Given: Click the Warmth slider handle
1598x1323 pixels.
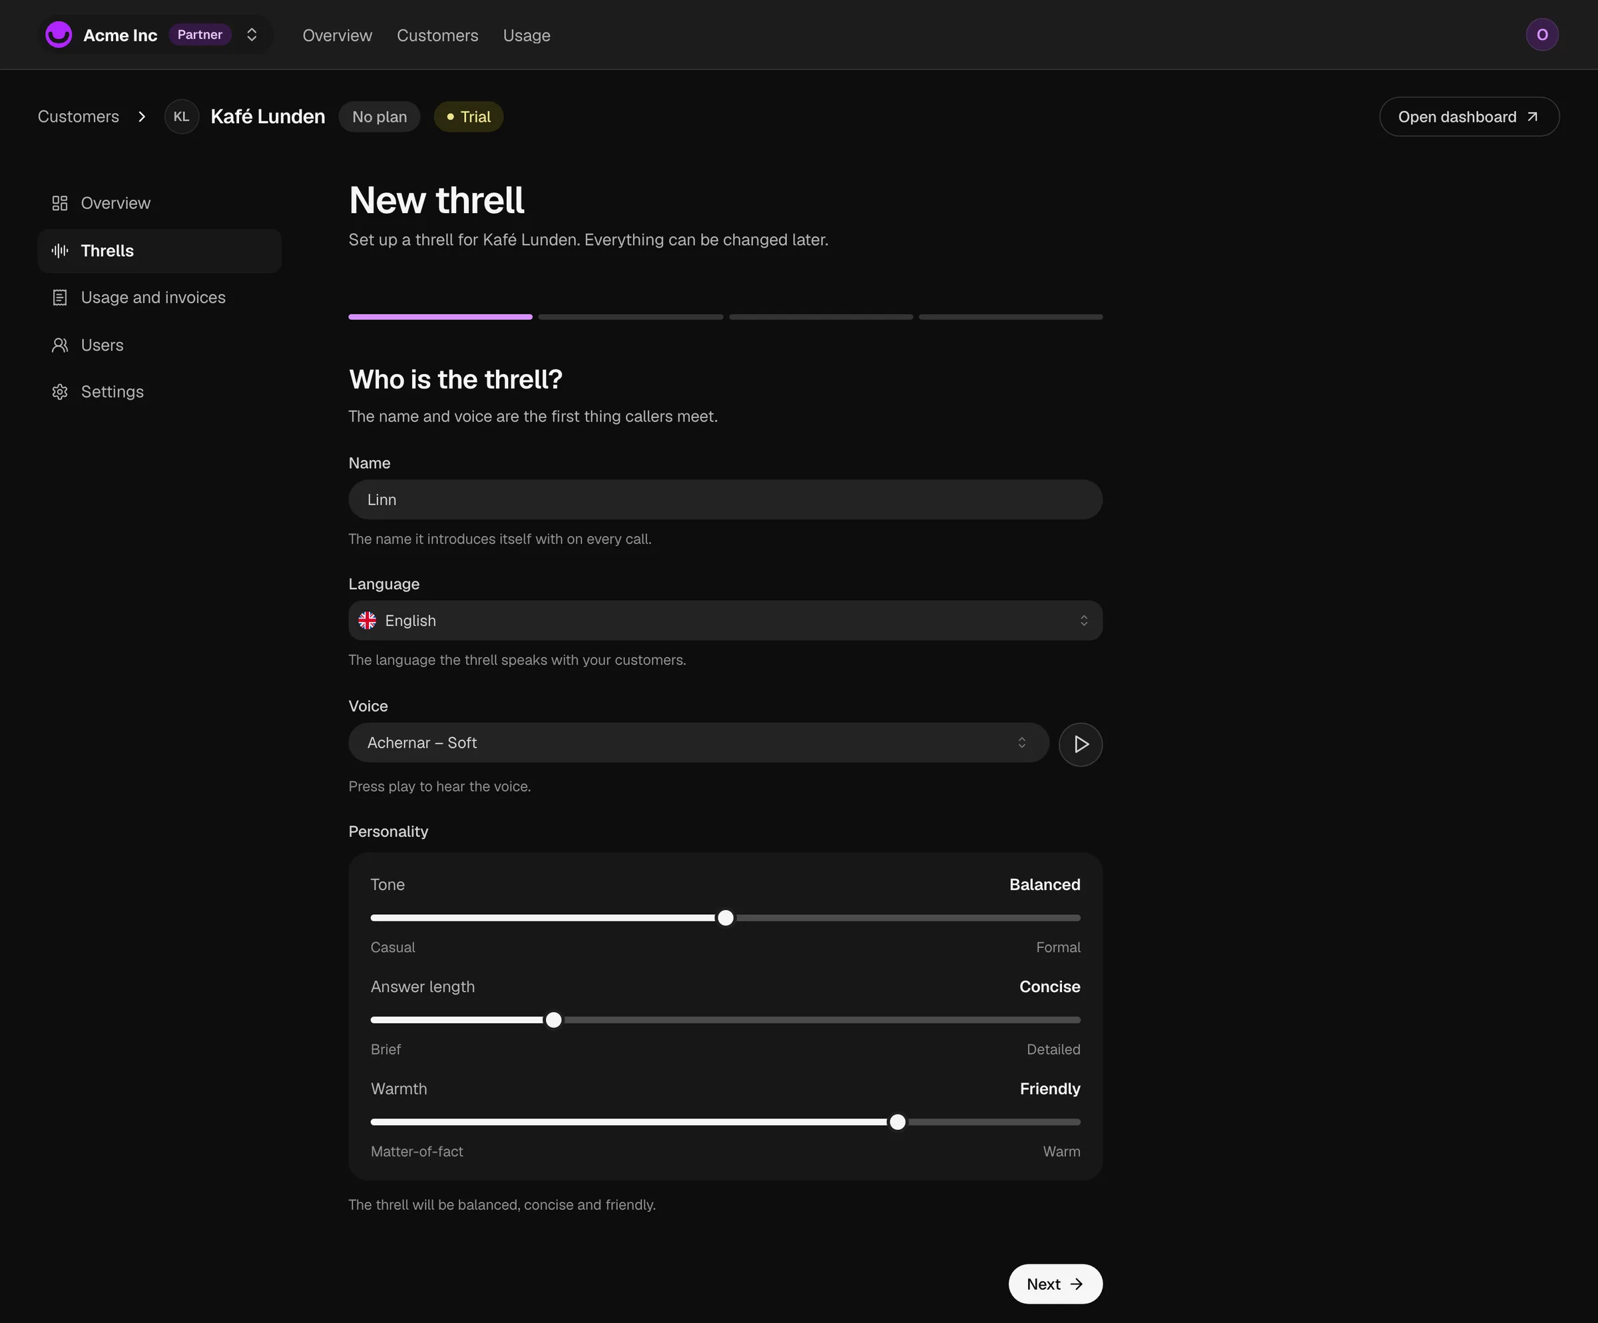Looking at the screenshot, I should point(897,1121).
